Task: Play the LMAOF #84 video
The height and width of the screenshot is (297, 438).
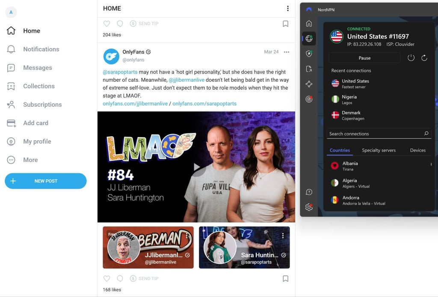Action: click(196, 167)
